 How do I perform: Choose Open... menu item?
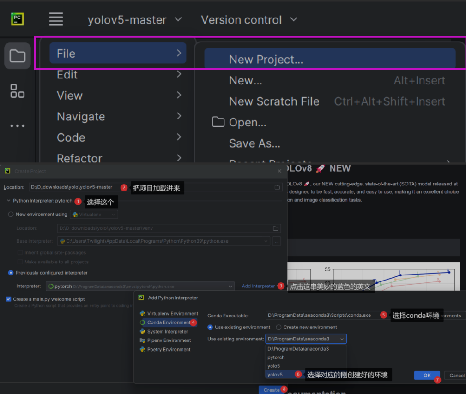330,122
